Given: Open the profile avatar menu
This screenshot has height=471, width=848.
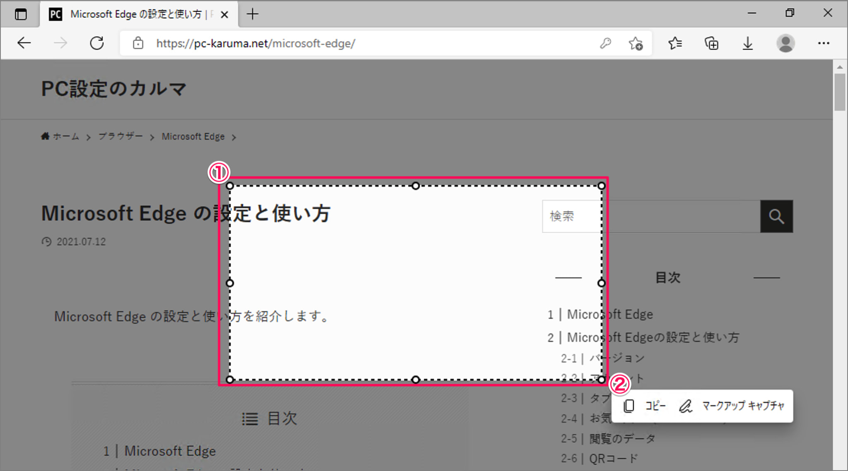Looking at the screenshot, I should [x=785, y=43].
